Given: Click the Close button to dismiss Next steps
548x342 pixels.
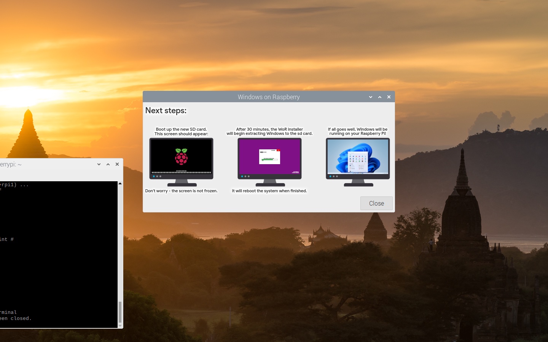Looking at the screenshot, I should [376, 203].
